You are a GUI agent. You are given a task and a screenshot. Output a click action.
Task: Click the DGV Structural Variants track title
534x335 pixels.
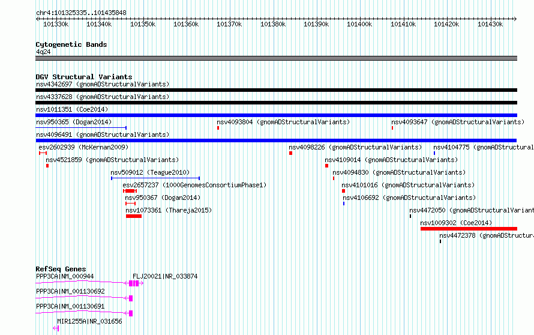click(84, 77)
